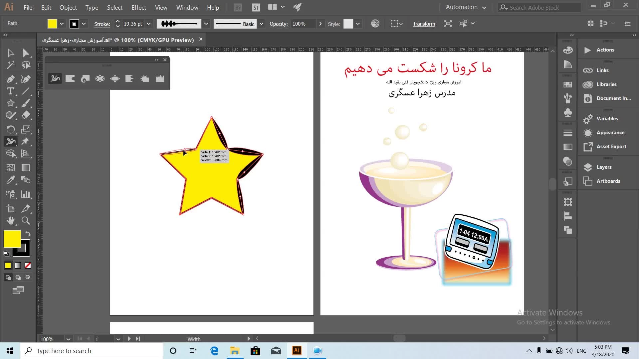Screen dimensions: 639x359
Task: Choose the Crystallize tool in floating panel
Action: click(x=145, y=79)
